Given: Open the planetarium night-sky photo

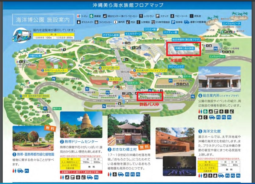Looking at the screenshot, I should click(179, 166).
